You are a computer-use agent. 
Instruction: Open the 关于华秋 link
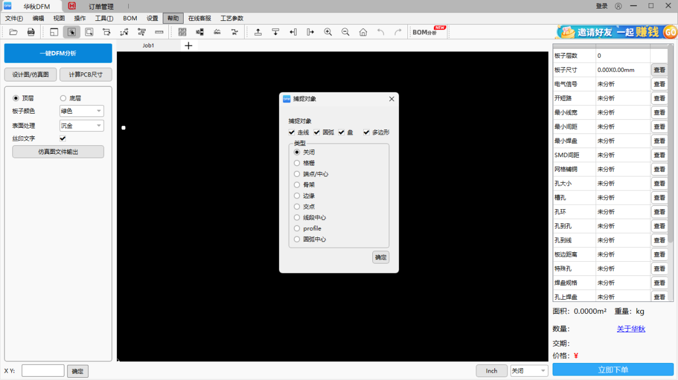[631, 329]
